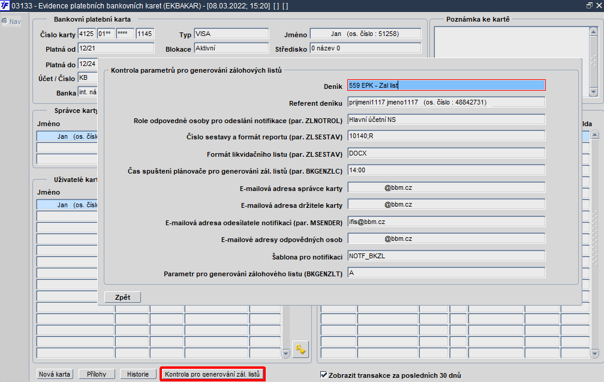Click the Nová karta button
Image resolution: width=604 pixels, height=382 pixels.
click(55, 374)
